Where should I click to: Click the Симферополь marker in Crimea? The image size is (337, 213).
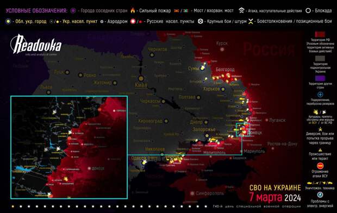[x=192, y=193]
